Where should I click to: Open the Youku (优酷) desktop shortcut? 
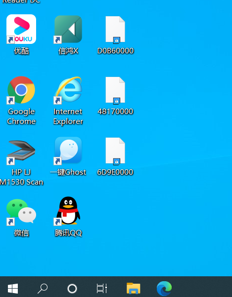(x=21, y=29)
